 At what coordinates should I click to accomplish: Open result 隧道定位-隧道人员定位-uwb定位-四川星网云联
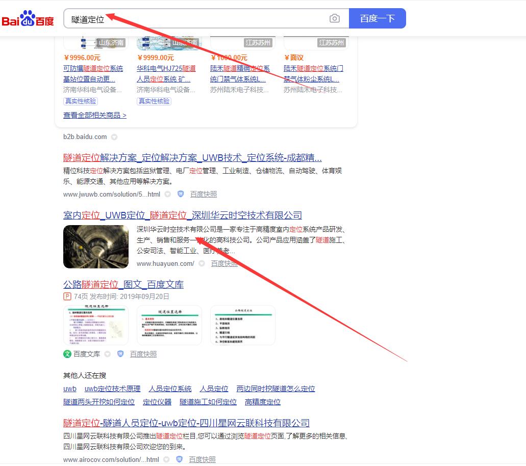(x=186, y=423)
